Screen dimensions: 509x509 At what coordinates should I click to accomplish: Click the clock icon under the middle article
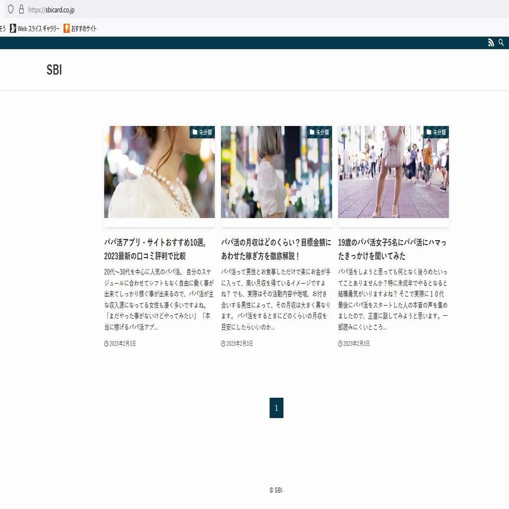tap(223, 343)
